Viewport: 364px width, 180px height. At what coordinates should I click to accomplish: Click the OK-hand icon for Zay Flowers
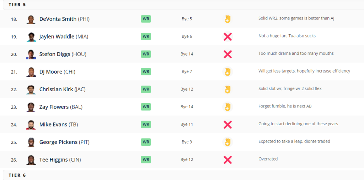227,107
